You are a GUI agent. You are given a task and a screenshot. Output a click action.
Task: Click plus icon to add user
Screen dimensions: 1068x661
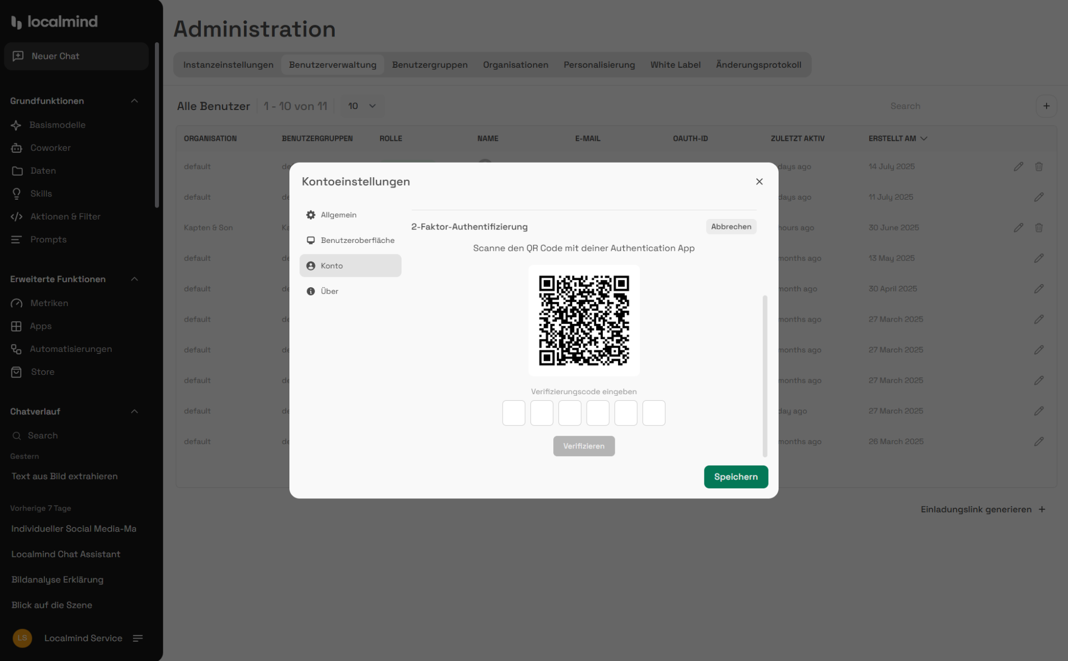(x=1046, y=106)
